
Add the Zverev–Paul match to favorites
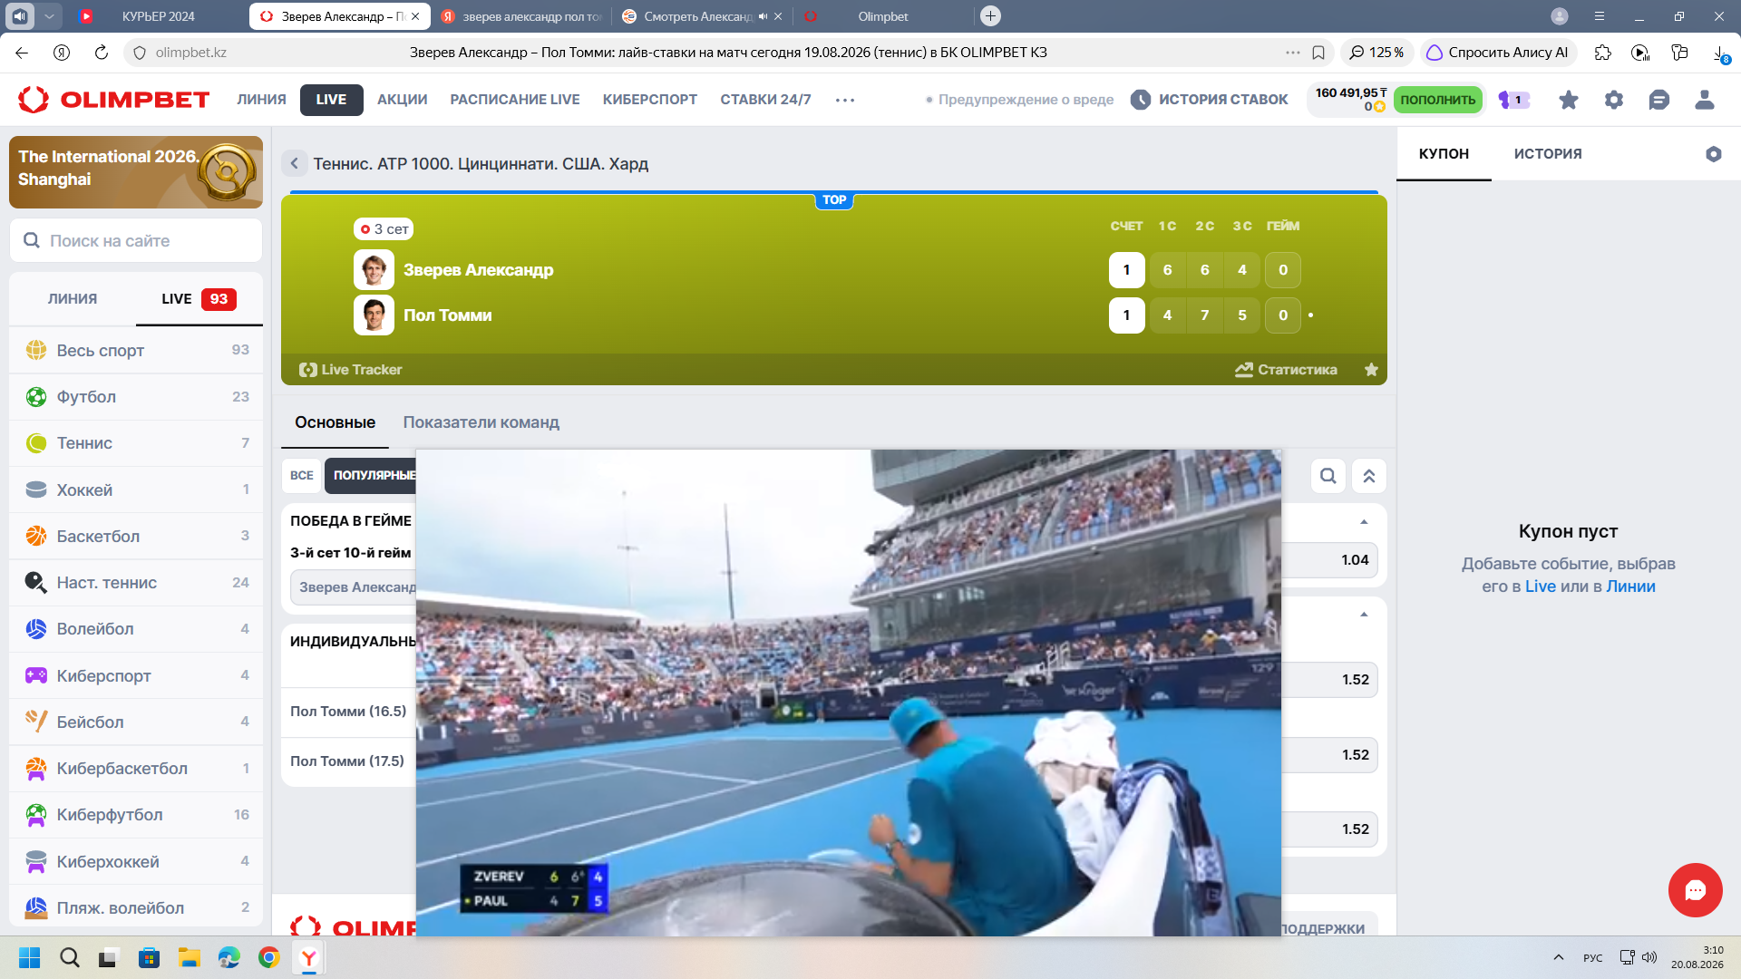click(x=1371, y=370)
